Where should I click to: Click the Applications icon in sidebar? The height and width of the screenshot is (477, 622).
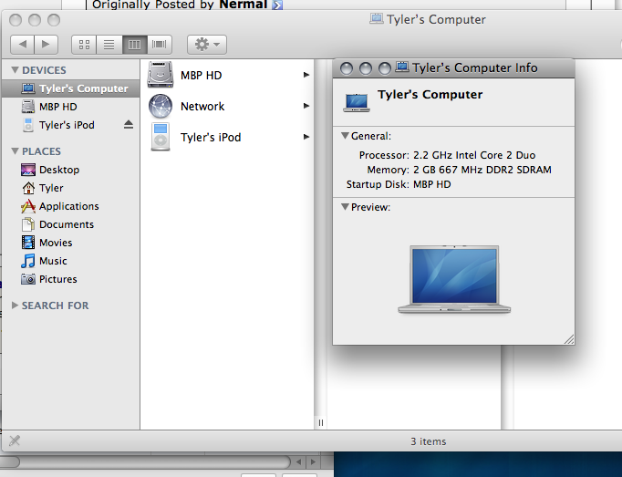point(27,206)
